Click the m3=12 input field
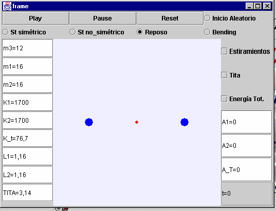The height and width of the screenshot is (211, 276). click(28, 48)
